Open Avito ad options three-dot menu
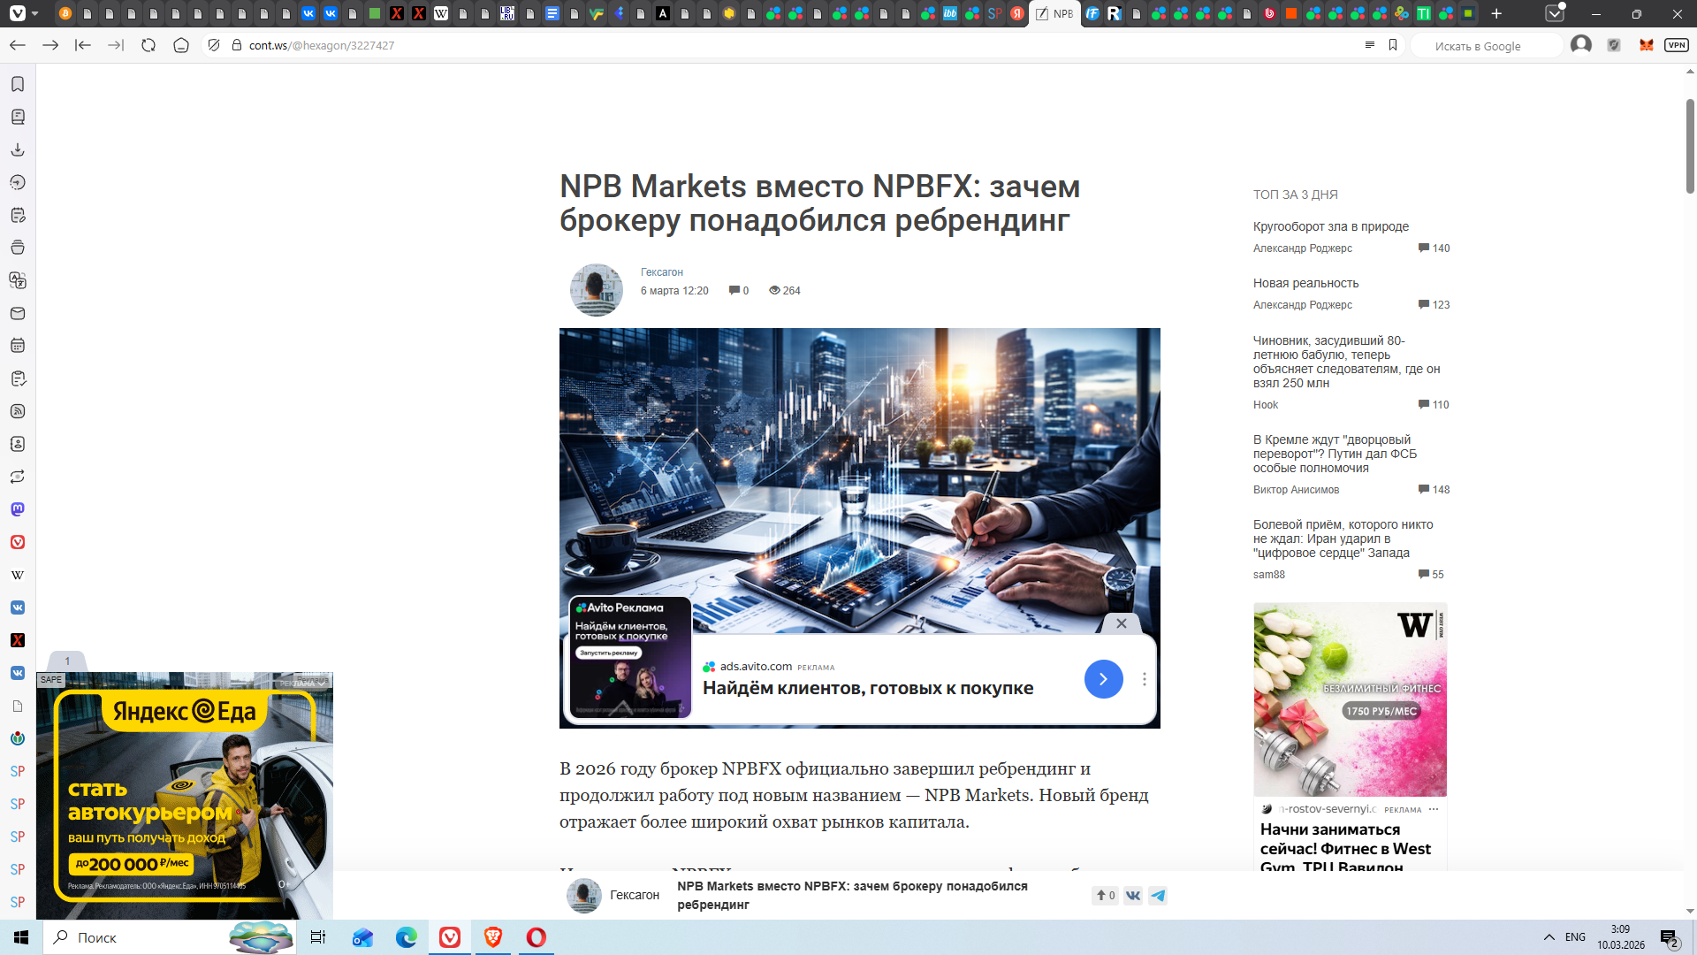The height and width of the screenshot is (955, 1697). pyautogui.click(x=1144, y=679)
